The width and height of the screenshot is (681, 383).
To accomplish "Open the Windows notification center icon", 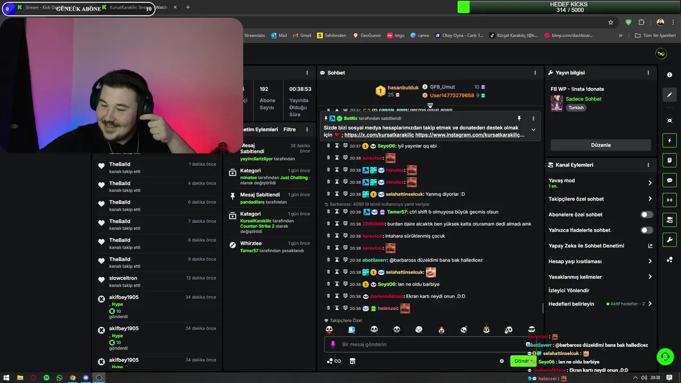I will coord(669,378).
